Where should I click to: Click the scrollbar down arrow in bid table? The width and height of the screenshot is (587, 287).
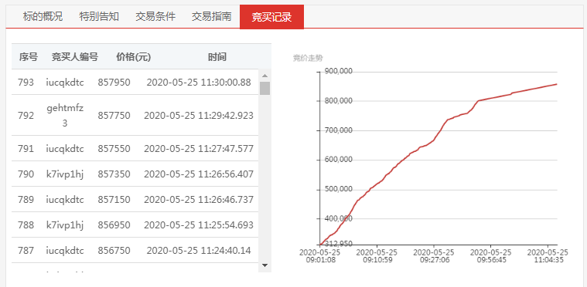265,265
